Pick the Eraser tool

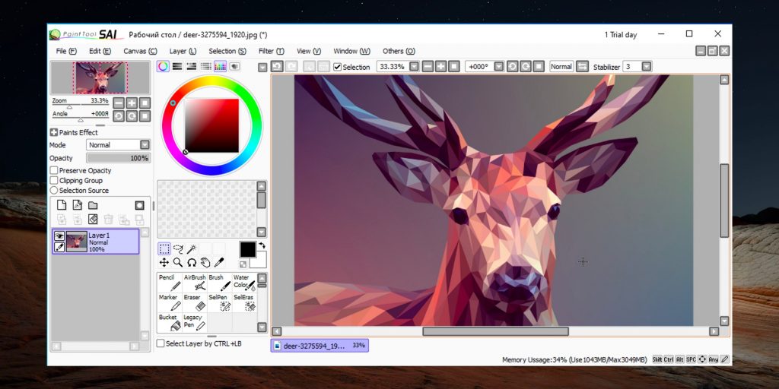[x=195, y=302]
